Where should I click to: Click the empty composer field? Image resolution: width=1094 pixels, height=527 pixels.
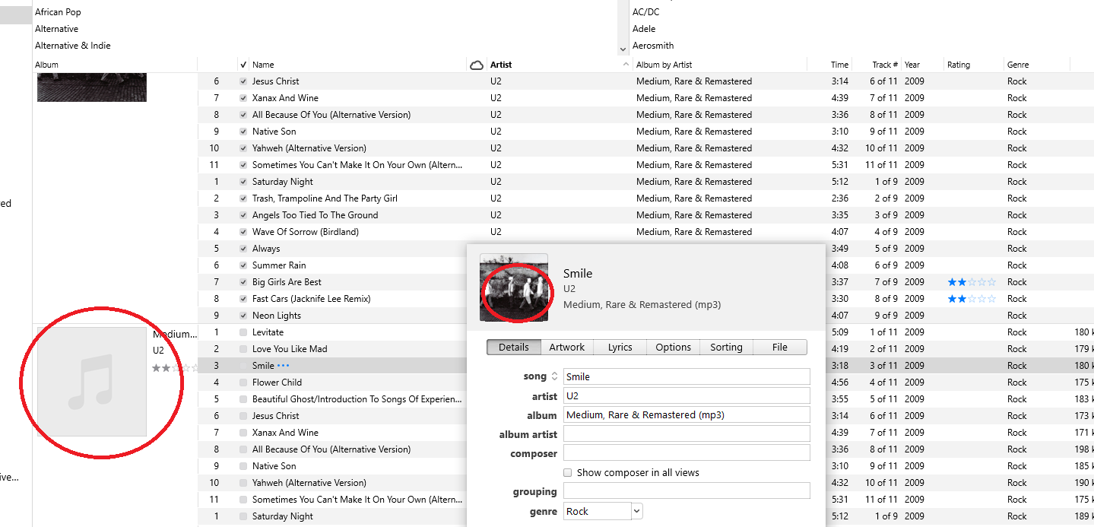(687, 452)
